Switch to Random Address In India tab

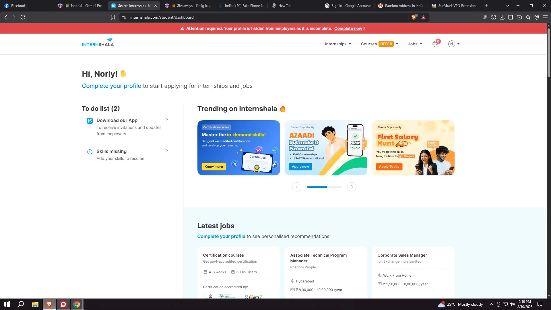[401, 6]
